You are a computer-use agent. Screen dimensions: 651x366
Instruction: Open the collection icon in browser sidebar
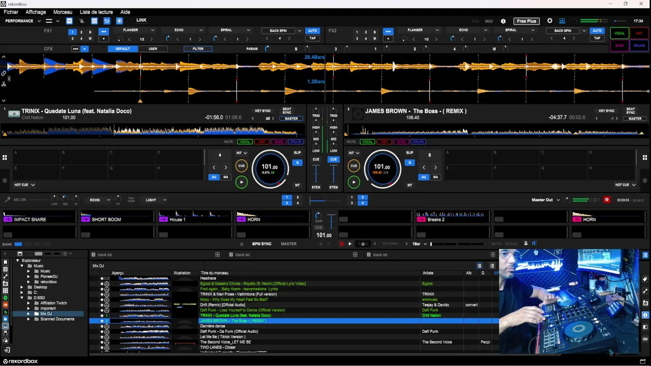6,262
